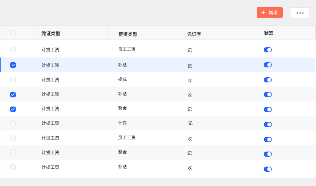Disable status toggle for 提成 row

click(268, 80)
